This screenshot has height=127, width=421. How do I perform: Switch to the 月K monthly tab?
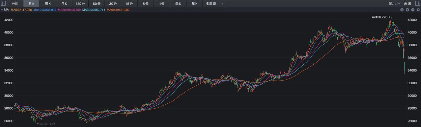point(64,4)
